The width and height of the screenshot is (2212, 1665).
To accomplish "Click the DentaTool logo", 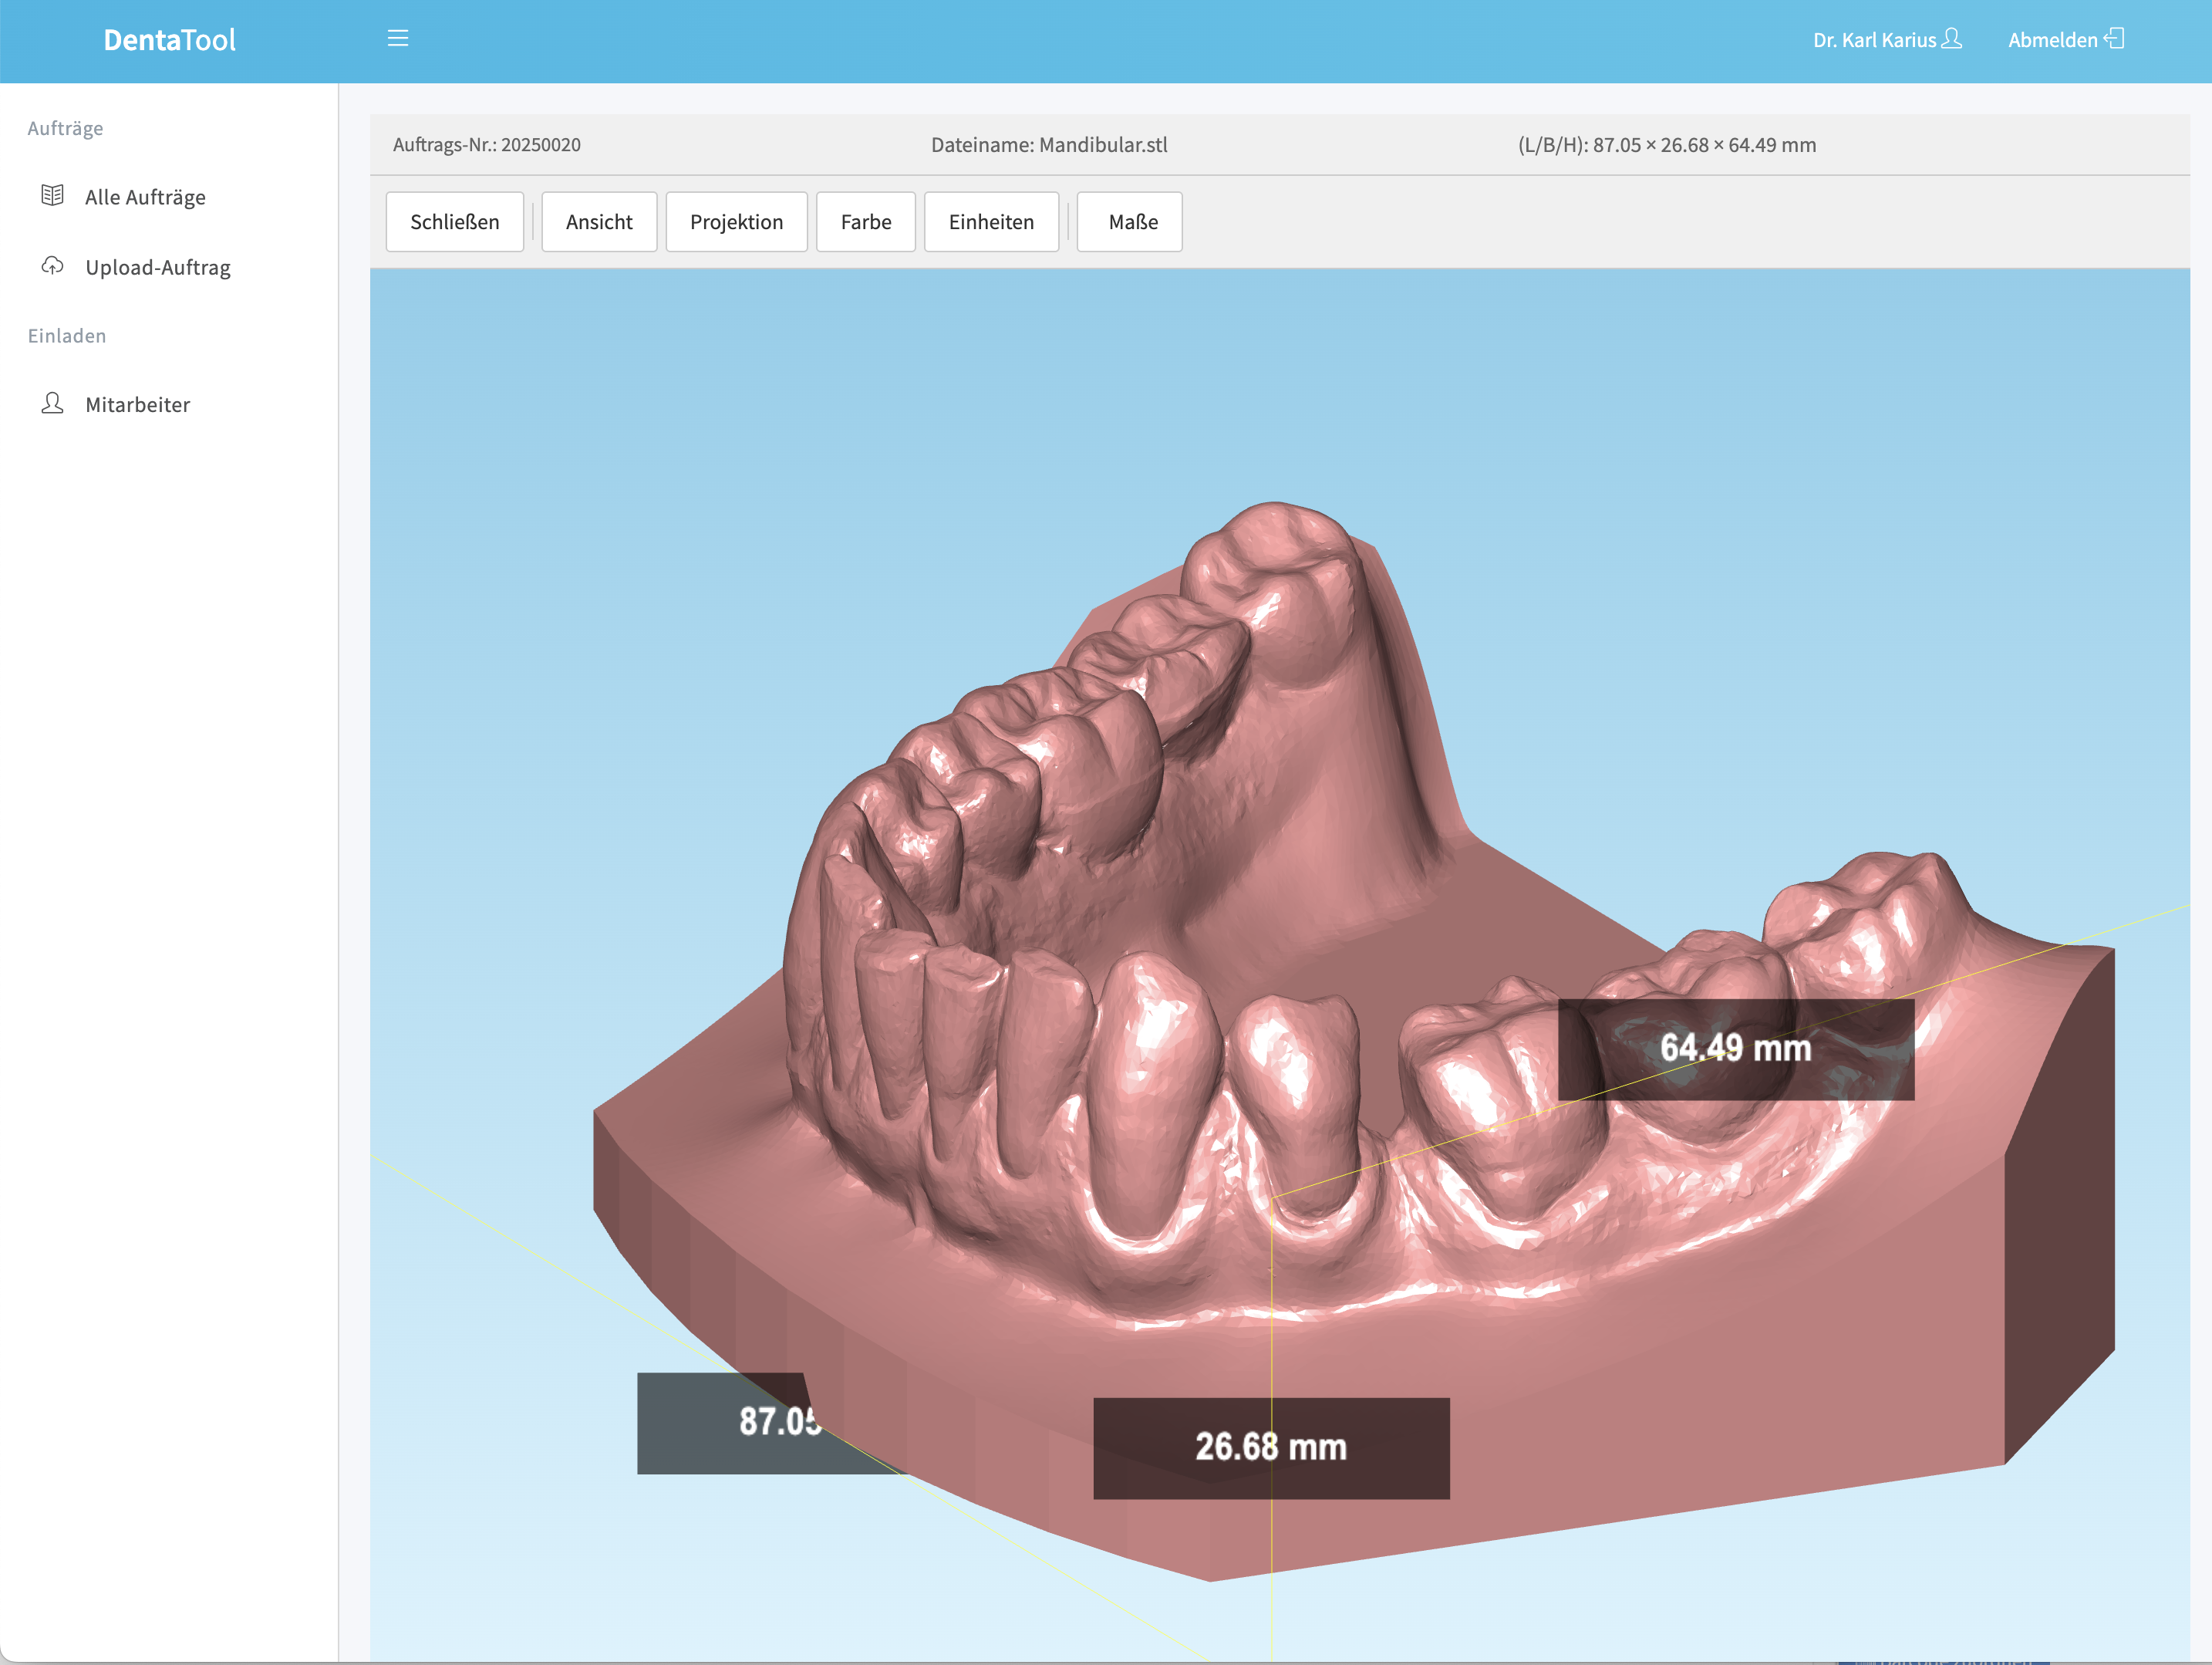I will (x=168, y=39).
